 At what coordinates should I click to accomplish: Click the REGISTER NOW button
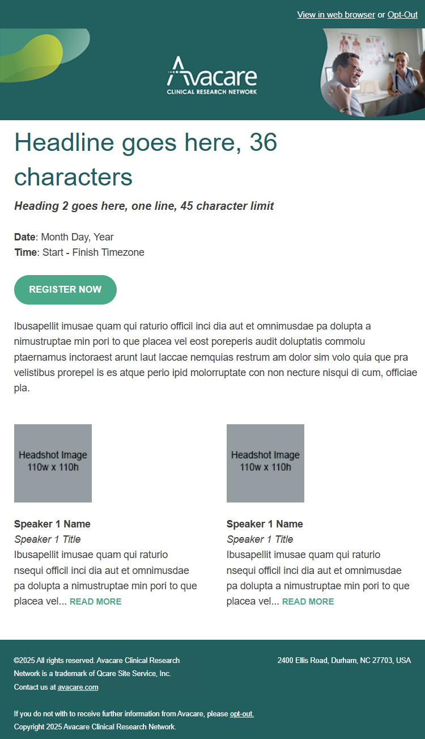click(x=65, y=290)
